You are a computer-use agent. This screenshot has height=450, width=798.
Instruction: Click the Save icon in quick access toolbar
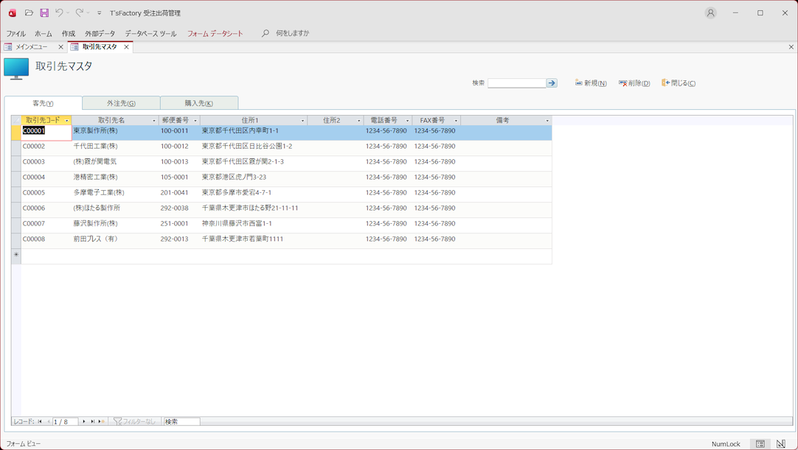[x=44, y=13]
